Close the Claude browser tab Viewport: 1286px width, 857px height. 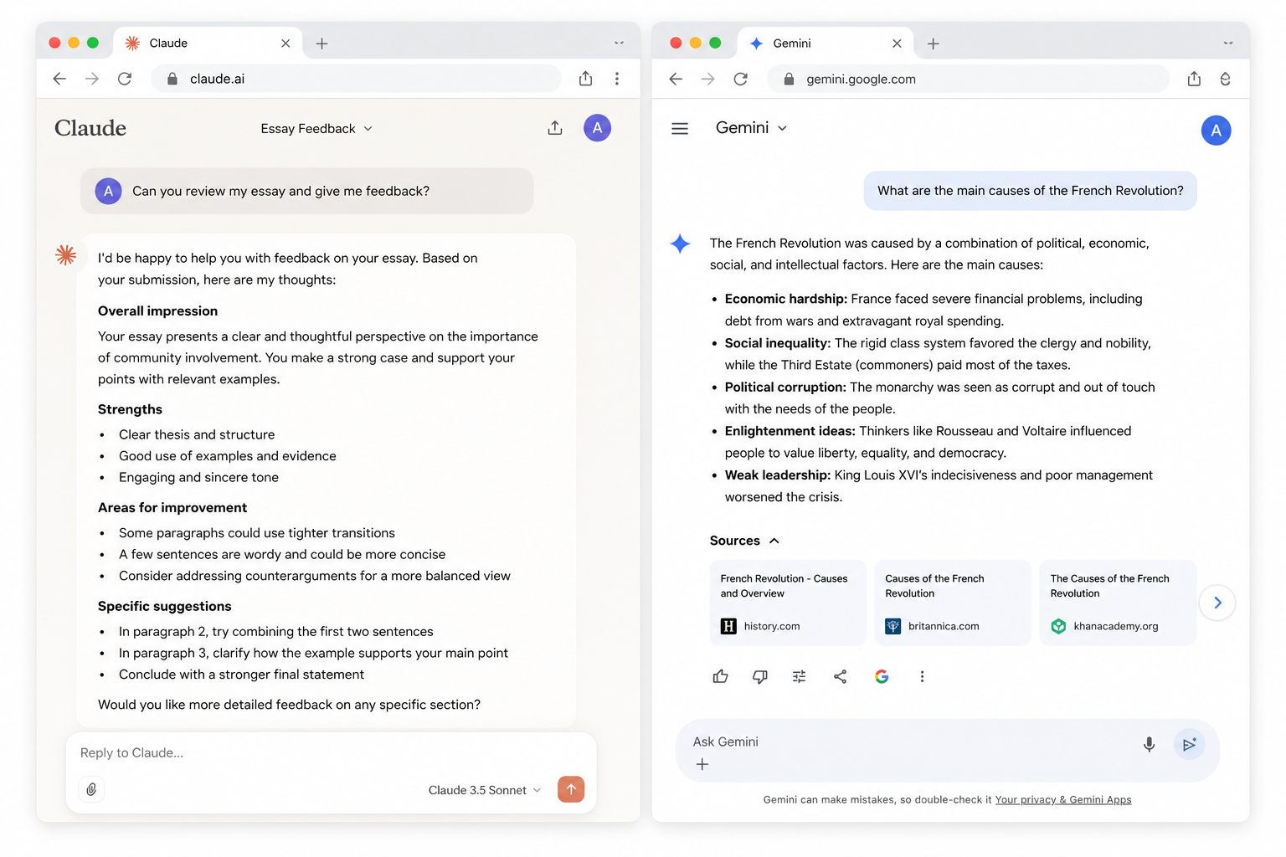pyautogui.click(x=285, y=44)
